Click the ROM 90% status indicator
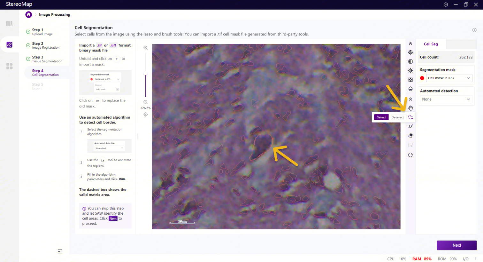The height and width of the screenshot is (262, 483). (447, 259)
